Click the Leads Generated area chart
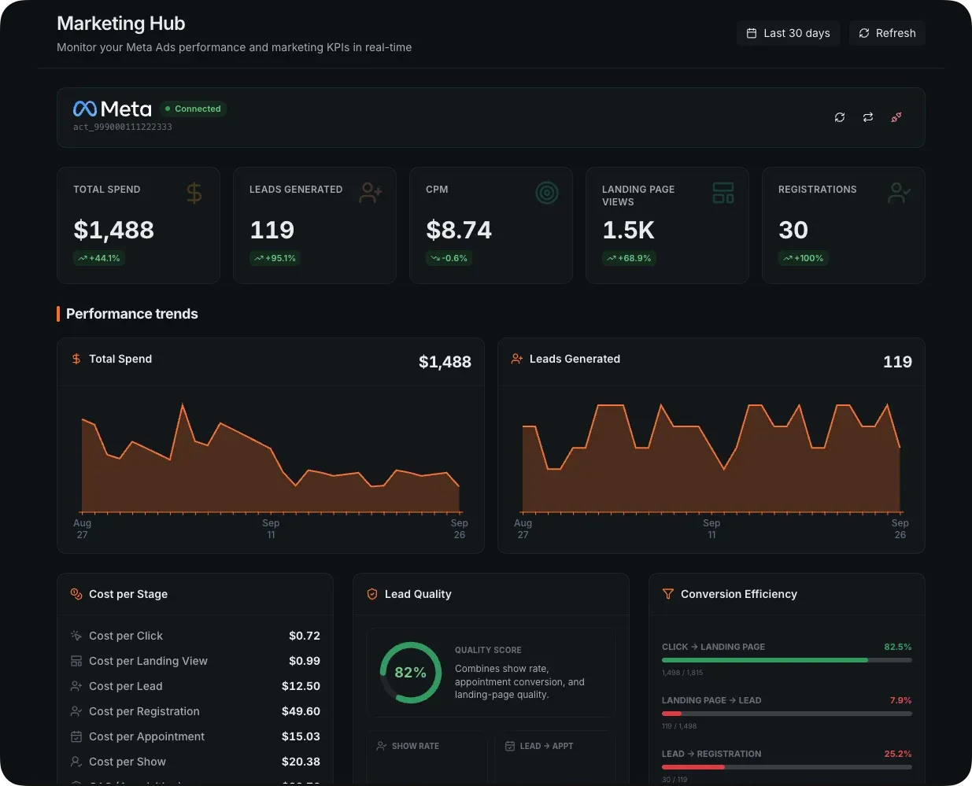Viewport: 972px width, 786px height. [x=711, y=459]
